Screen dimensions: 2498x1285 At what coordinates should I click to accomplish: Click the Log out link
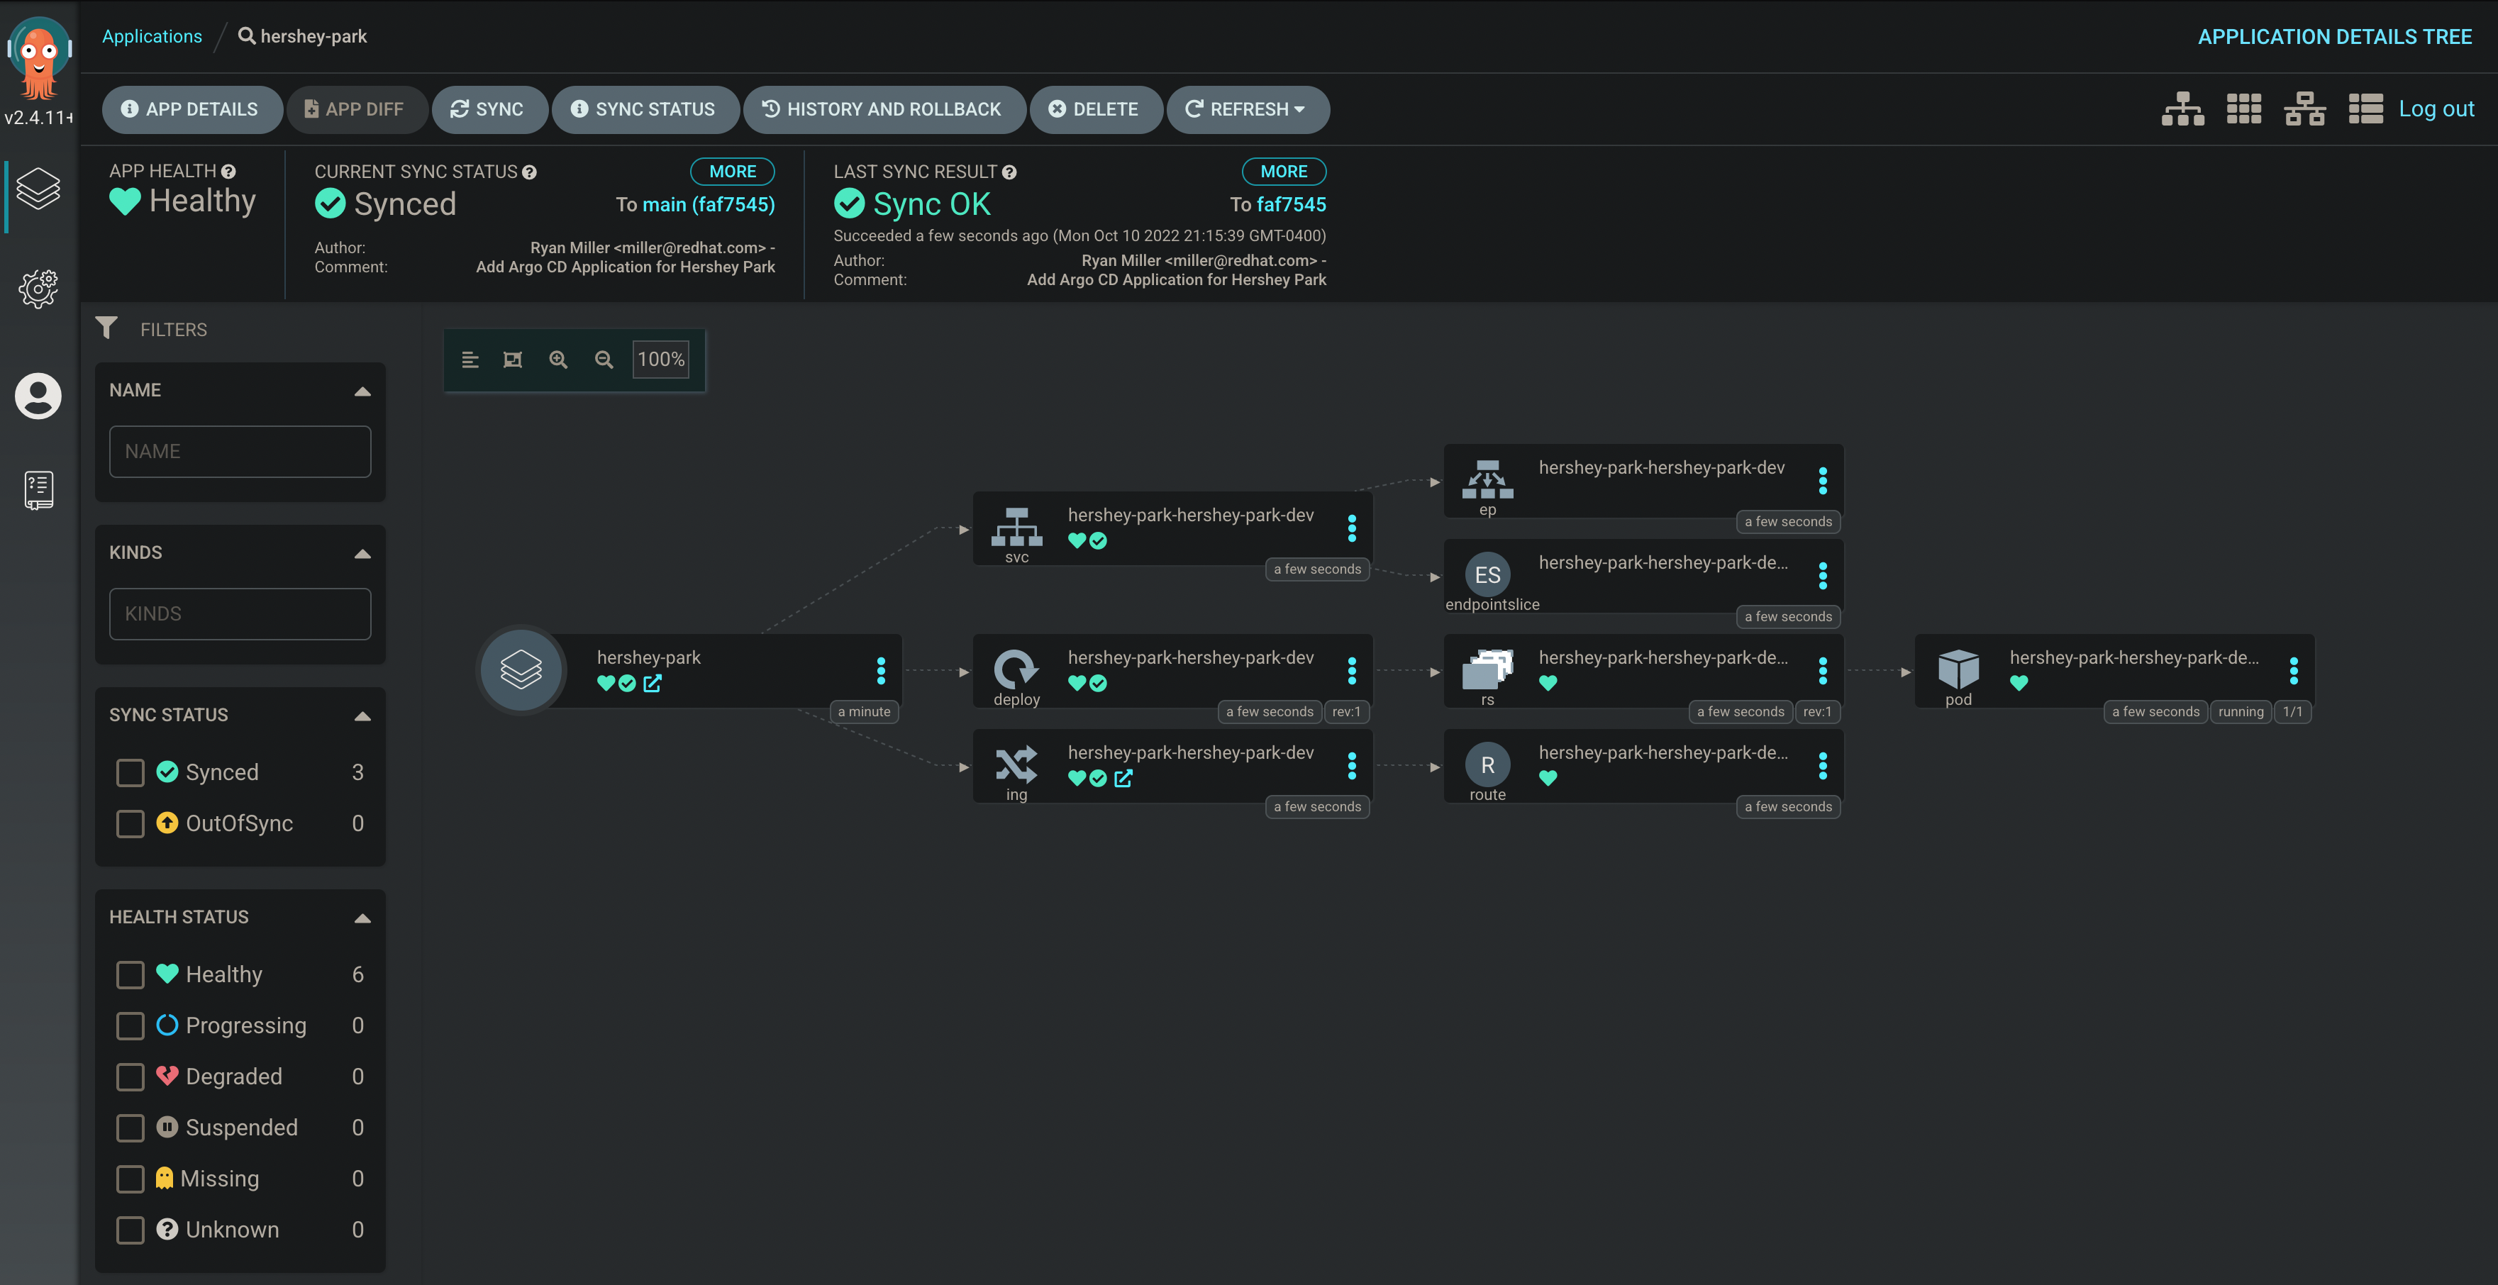(2436, 110)
